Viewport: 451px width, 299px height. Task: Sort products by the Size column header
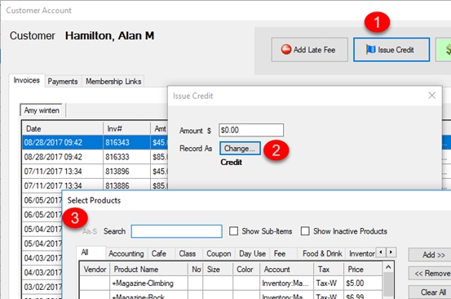pyautogui.click(x=218, y=270)
